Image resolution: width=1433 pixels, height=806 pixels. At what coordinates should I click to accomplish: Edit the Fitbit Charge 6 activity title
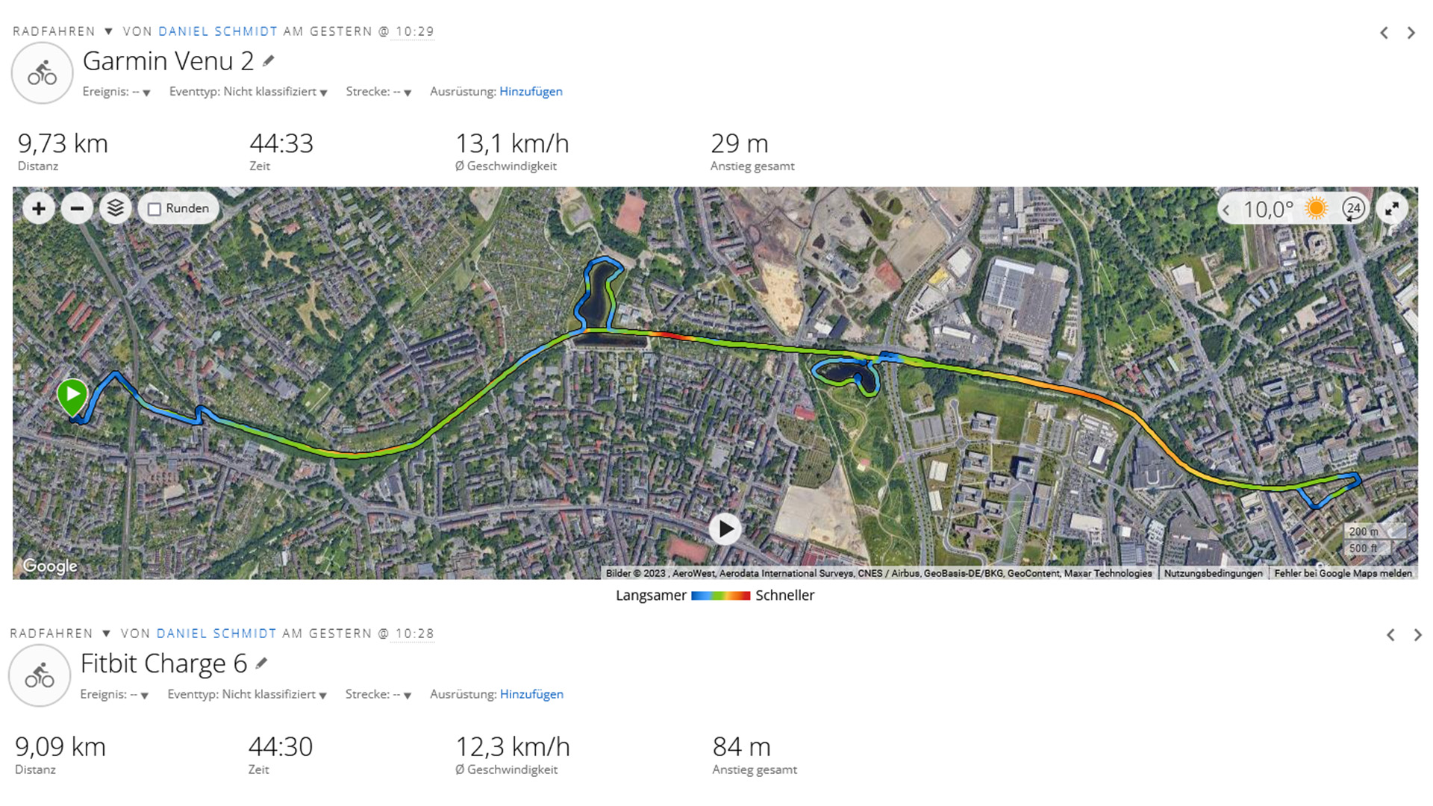click(261, 663)
